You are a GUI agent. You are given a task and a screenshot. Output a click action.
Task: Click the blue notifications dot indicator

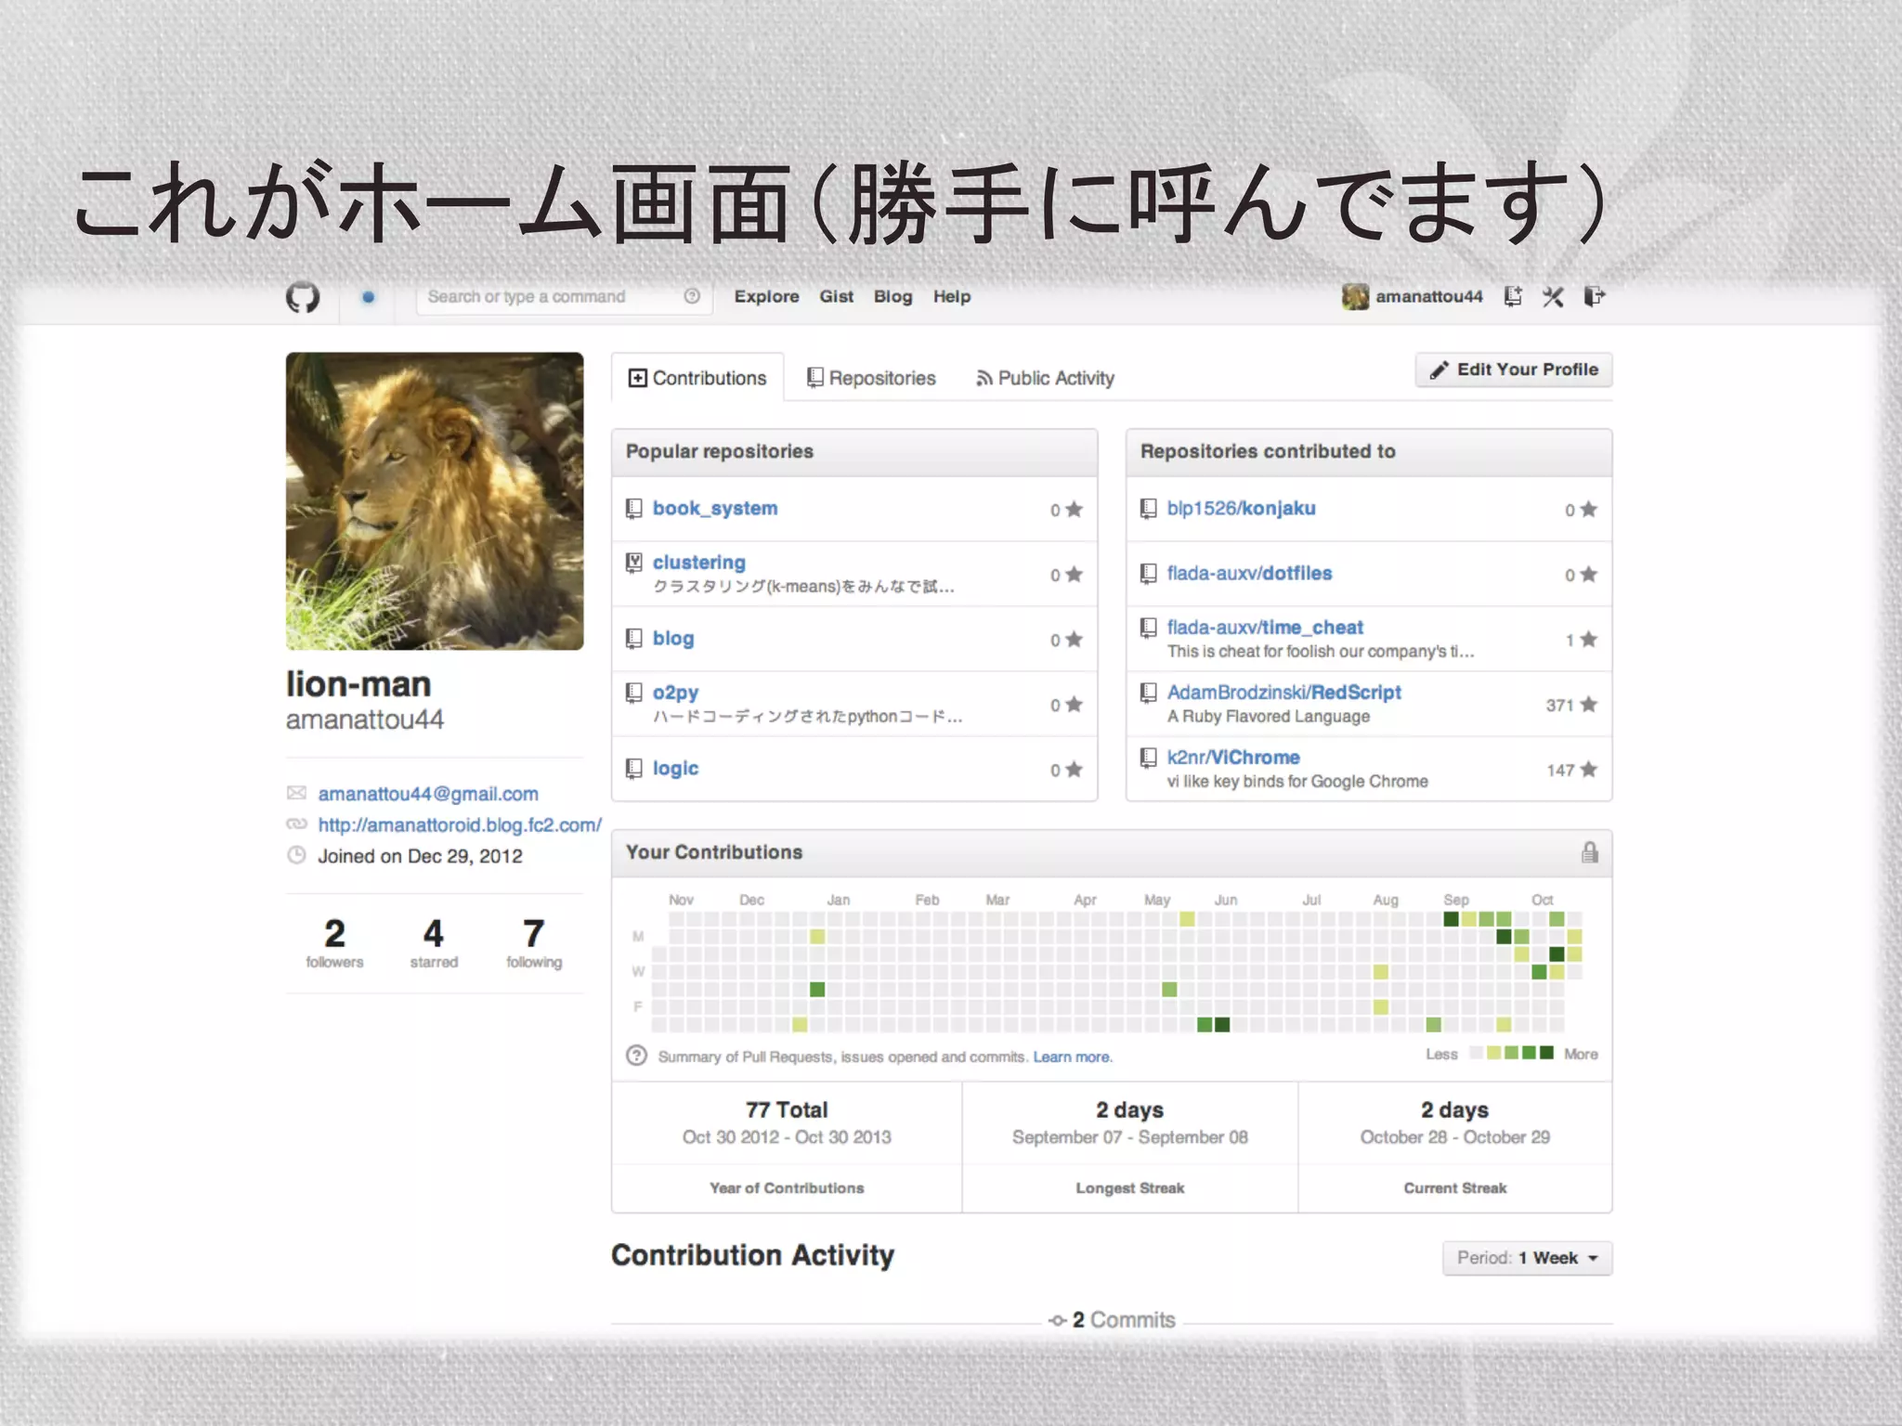[x=369, y=297]
